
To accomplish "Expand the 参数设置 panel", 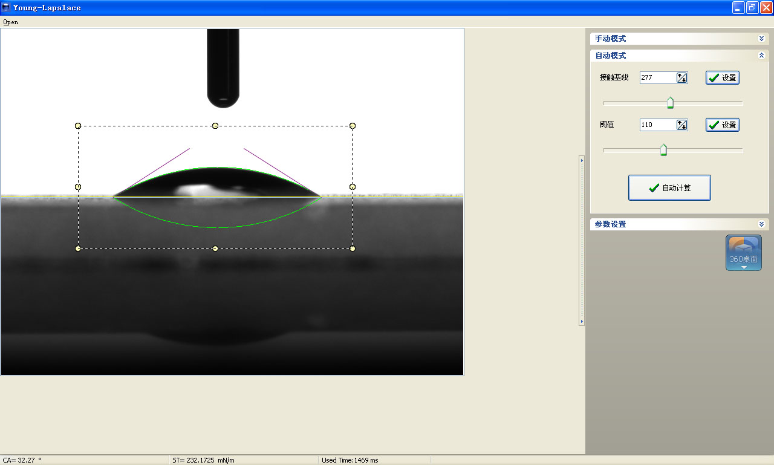I will [761, 224].
